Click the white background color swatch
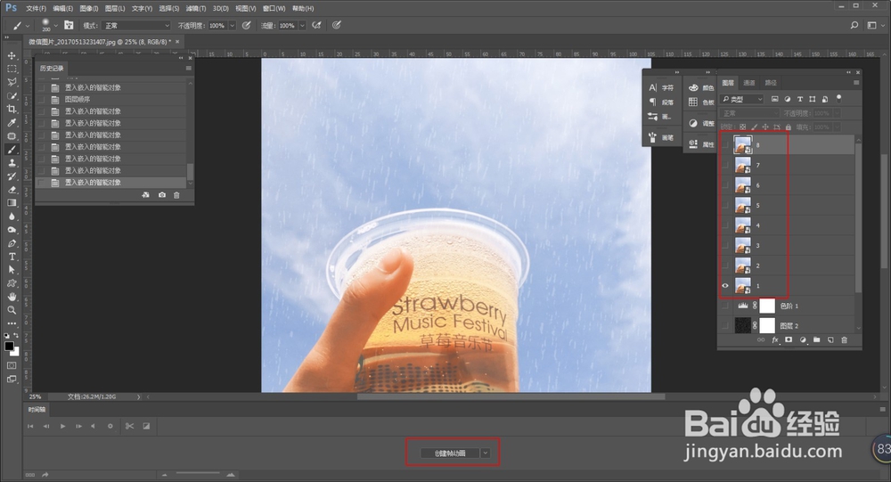This screenshot has width=891, height=482. click(15, 353)
